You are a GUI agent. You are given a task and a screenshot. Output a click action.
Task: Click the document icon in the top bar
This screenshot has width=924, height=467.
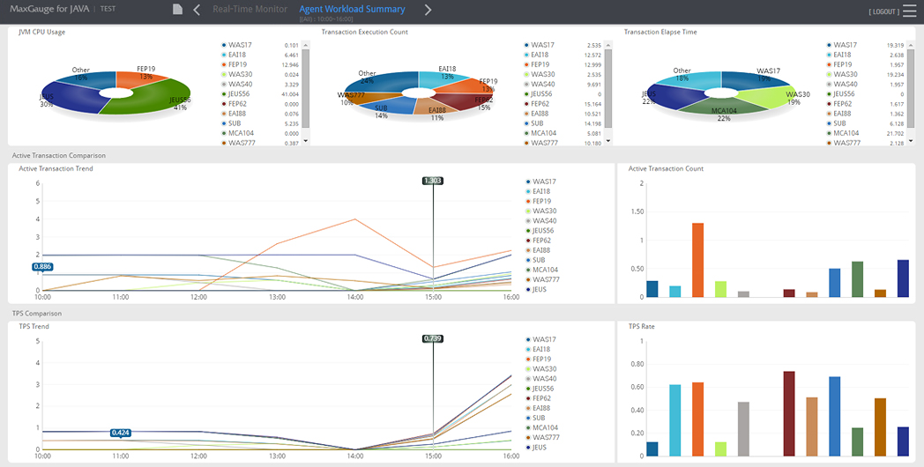click(x=177, y=10)
